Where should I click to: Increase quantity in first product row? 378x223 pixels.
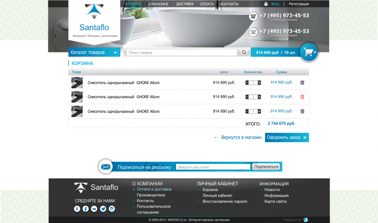tap(260, 83)
